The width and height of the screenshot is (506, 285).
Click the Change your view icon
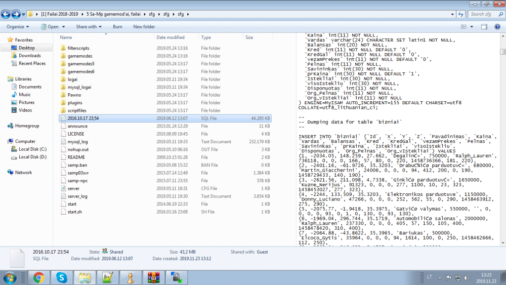[463, 27]
